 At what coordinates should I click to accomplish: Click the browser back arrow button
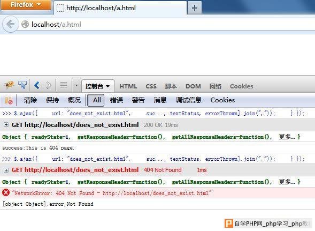pyautogui.click(x=11, y=24)
